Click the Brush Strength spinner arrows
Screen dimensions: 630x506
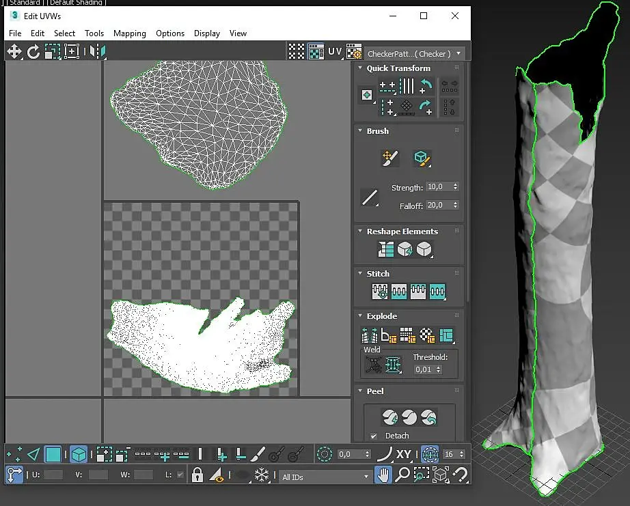[x=456, y=187]
